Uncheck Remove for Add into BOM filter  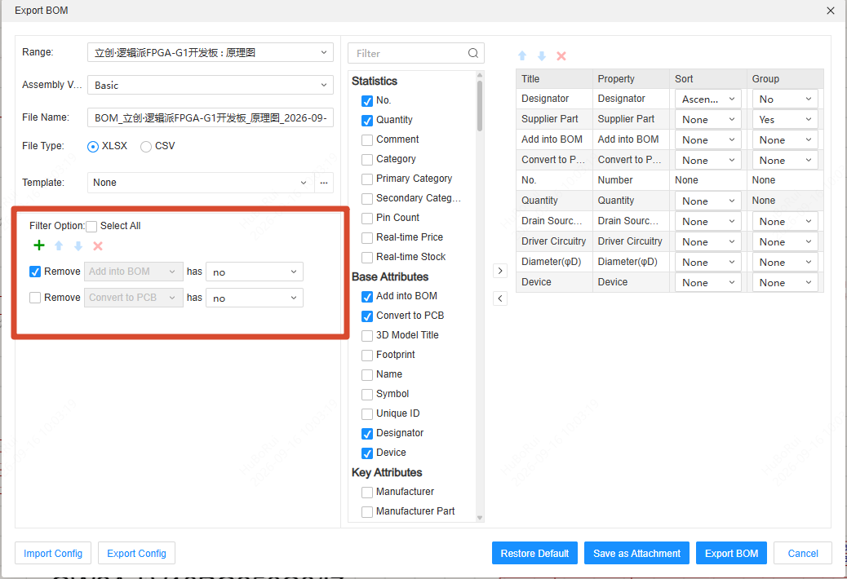click(35, 272)
